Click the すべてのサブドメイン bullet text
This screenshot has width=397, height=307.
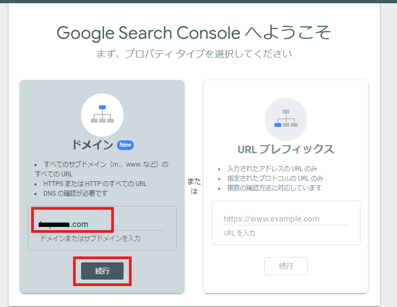pos(102,169)
